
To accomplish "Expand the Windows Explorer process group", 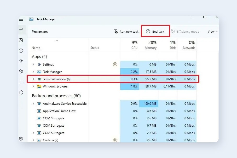I will click(x=33, y=86).
